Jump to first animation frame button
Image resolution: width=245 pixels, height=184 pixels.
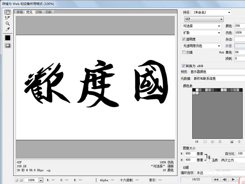point(216,179)
